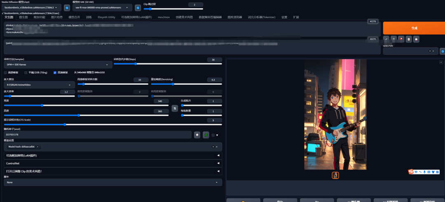Click the Steps number field showing 30
This screenshot has height=202, width=445.
tap(215, 60)
